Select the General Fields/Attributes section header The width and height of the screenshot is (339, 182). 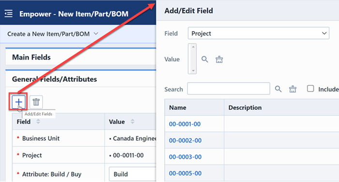tap(81, 79)
